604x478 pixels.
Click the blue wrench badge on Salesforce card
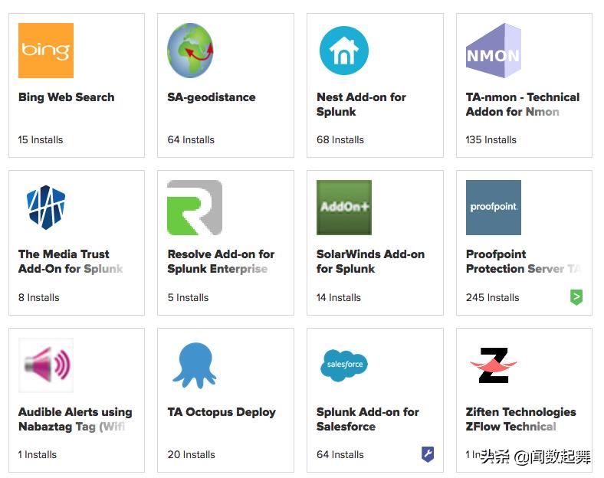[428, 454]
